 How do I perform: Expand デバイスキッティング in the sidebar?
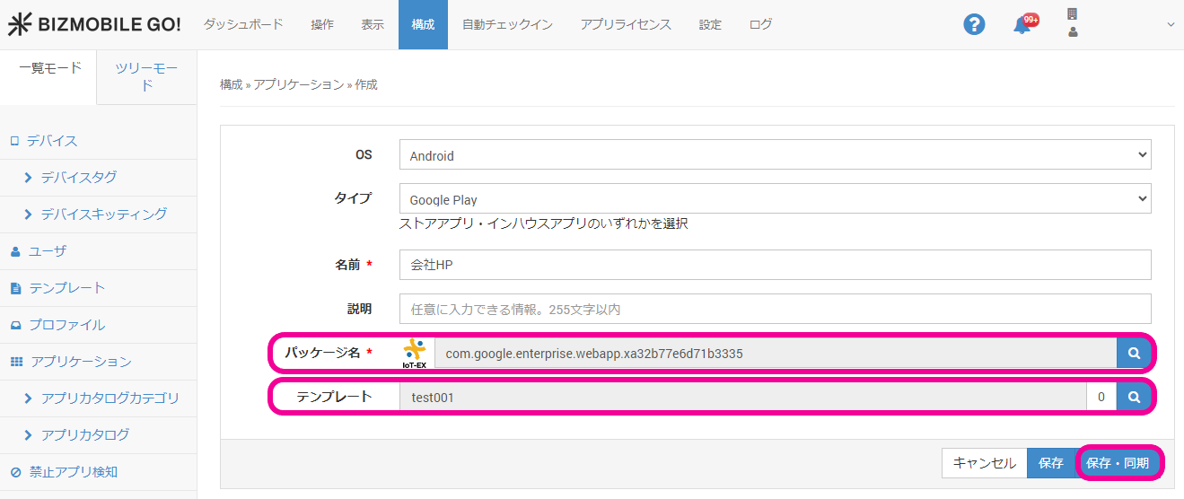103,214
